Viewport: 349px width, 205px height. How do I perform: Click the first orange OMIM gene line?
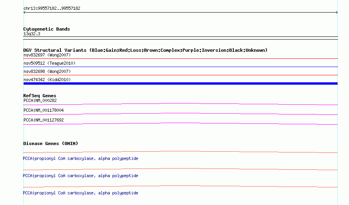180,152
